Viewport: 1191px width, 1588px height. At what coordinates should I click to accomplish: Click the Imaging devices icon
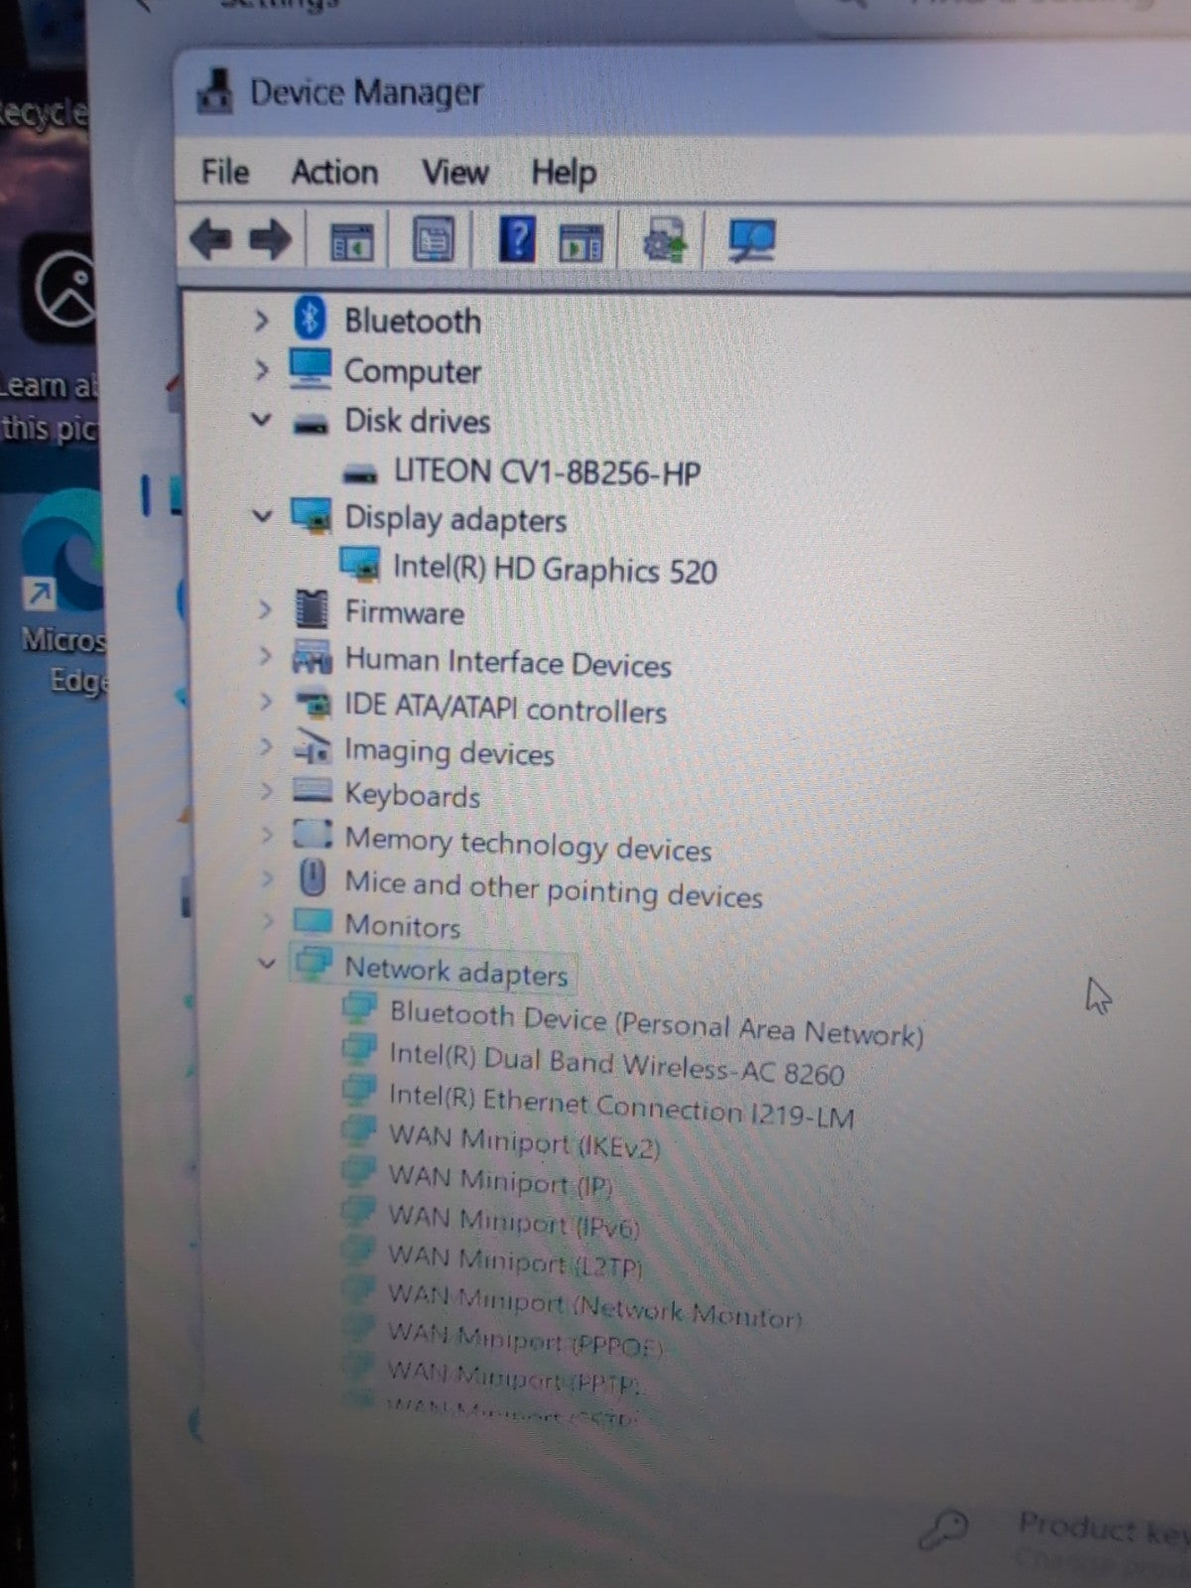pyautogui.click(x=313, y=747)
